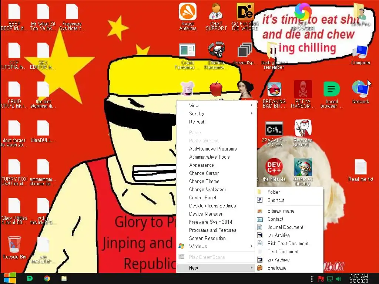Create a new rar Archive

[289, 235]
